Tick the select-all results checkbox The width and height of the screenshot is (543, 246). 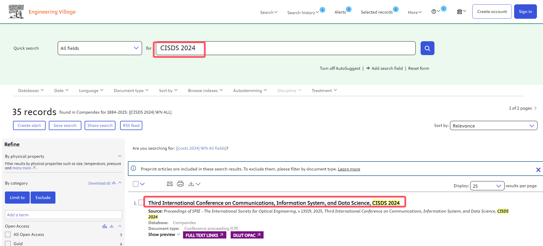pos(136,184)
